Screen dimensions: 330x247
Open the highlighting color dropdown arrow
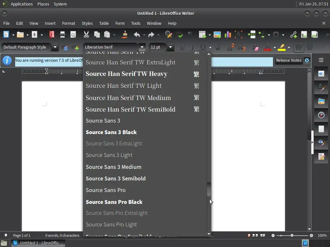click(289, 48)
